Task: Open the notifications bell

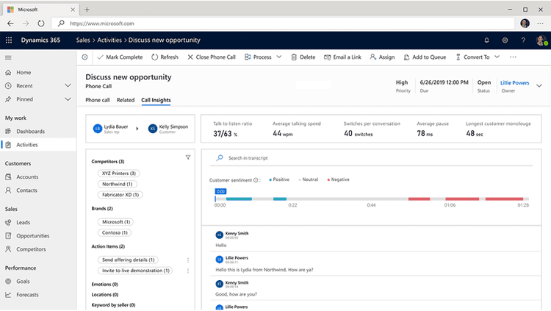Action: tap(486, 40)
